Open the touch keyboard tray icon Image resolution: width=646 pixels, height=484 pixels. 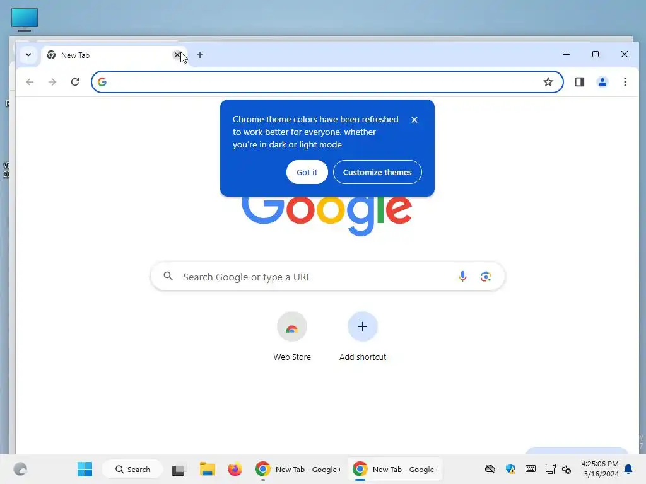tap(530, 469)
